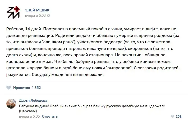The image size is (188, 120).
Task: Click the ЗЛОЙ МЕДИК group logo avatar
Action: coord(13,12)
